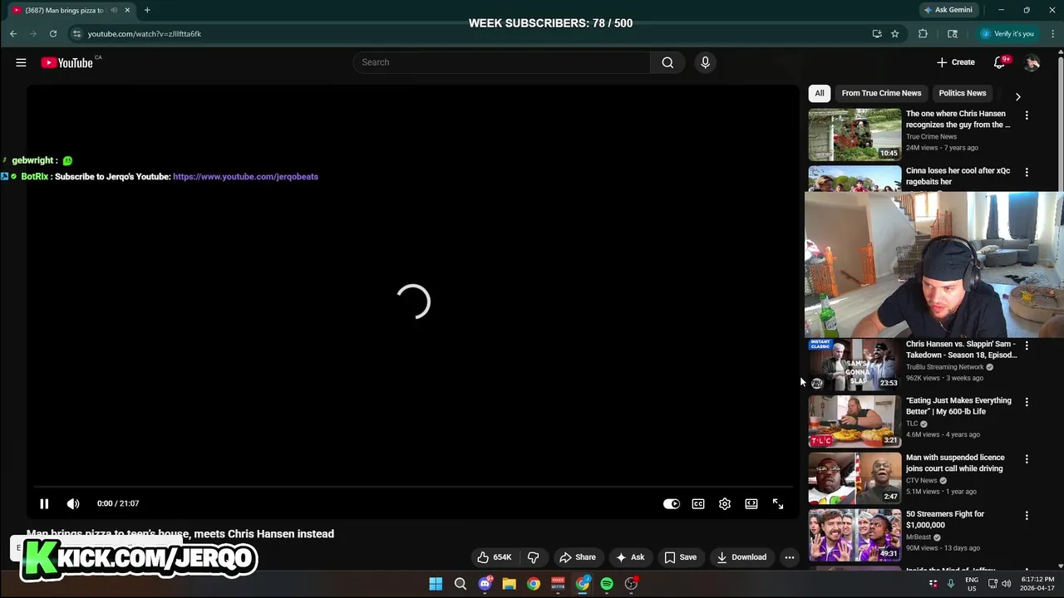Open options for Cinna loses her cool video
Screen dimensions: 1064x598
pyautogui.click(x=1027, y=172)
